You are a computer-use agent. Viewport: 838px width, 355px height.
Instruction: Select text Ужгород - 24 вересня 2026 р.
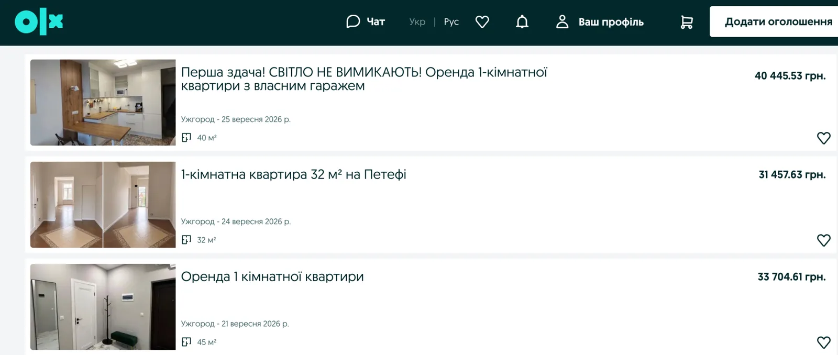click(236, 221)
